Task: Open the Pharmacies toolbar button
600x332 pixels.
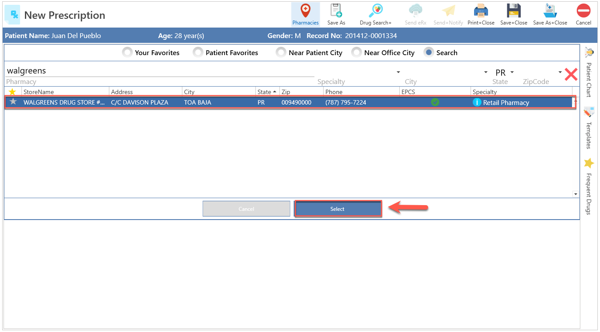Action: click(x=305, y=14)
